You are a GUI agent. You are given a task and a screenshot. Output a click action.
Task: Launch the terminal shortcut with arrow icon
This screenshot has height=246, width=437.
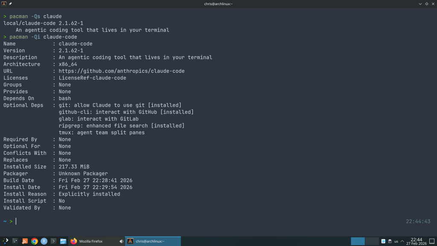point(54,241)
